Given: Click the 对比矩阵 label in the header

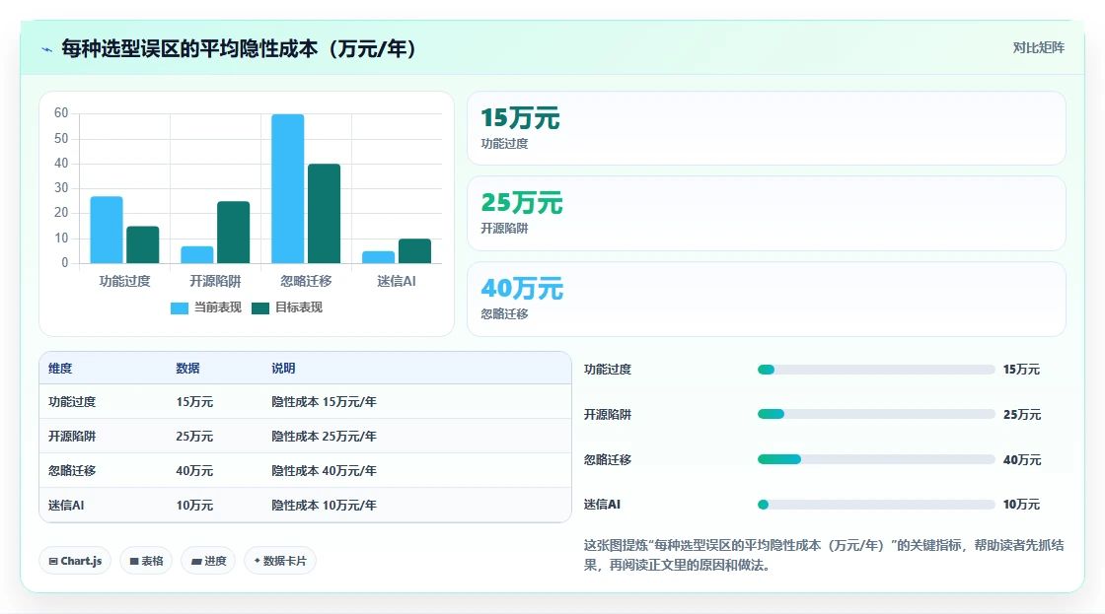Looking at the screenshot, I should [1038, 48].
